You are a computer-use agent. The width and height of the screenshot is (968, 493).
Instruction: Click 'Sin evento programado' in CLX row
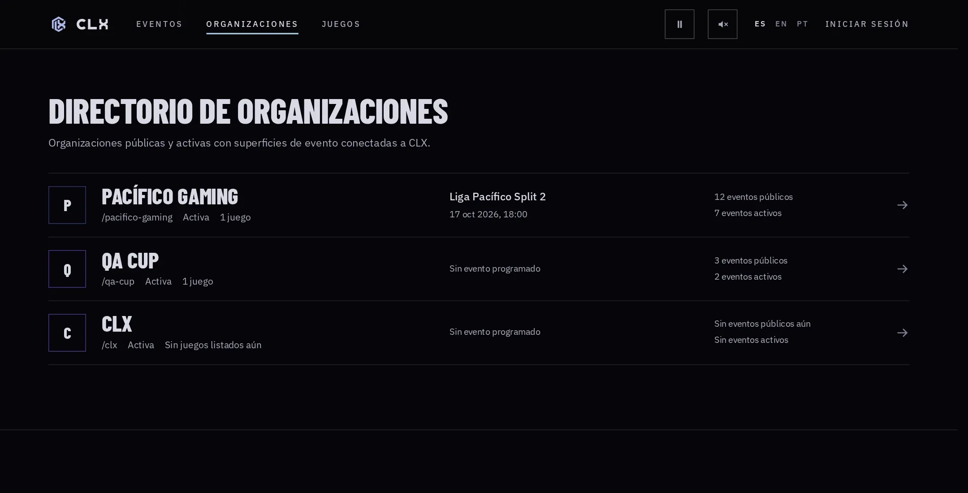click(495, 332)
